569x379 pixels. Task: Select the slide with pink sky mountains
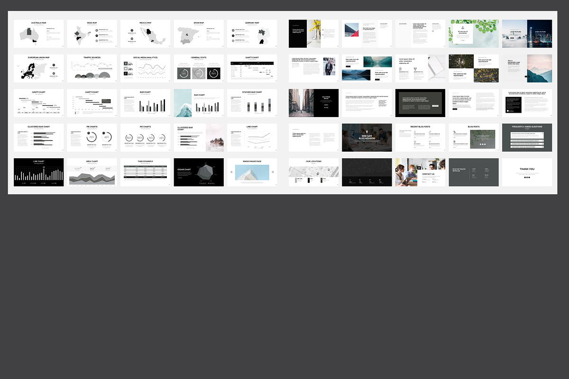(x=527, y=68)
